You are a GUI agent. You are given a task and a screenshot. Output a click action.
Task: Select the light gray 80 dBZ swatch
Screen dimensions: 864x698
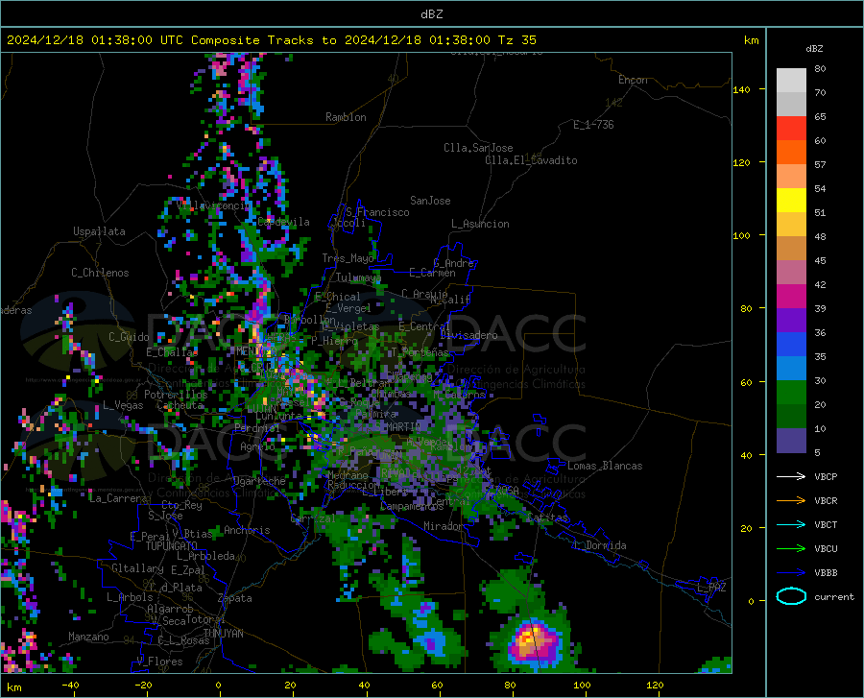pos(791,81)
